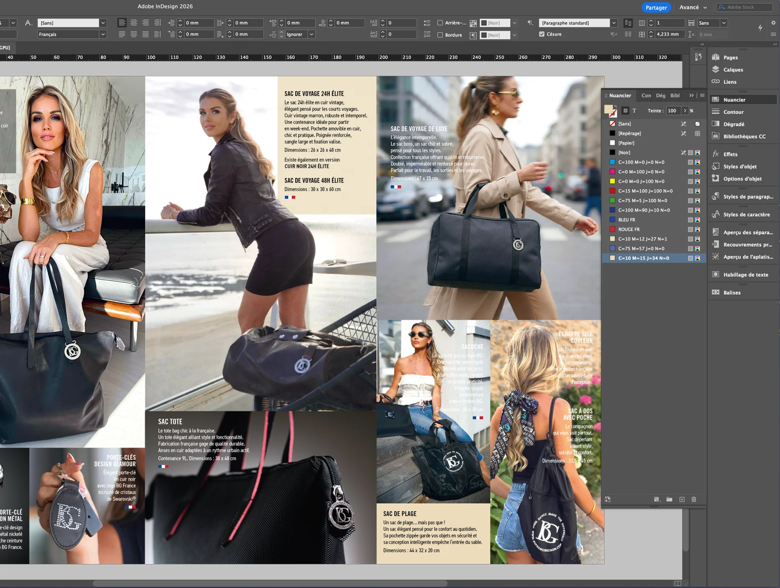Switch to the Dég gradient tab
This screenshot has height=588, width=780.
660,95
